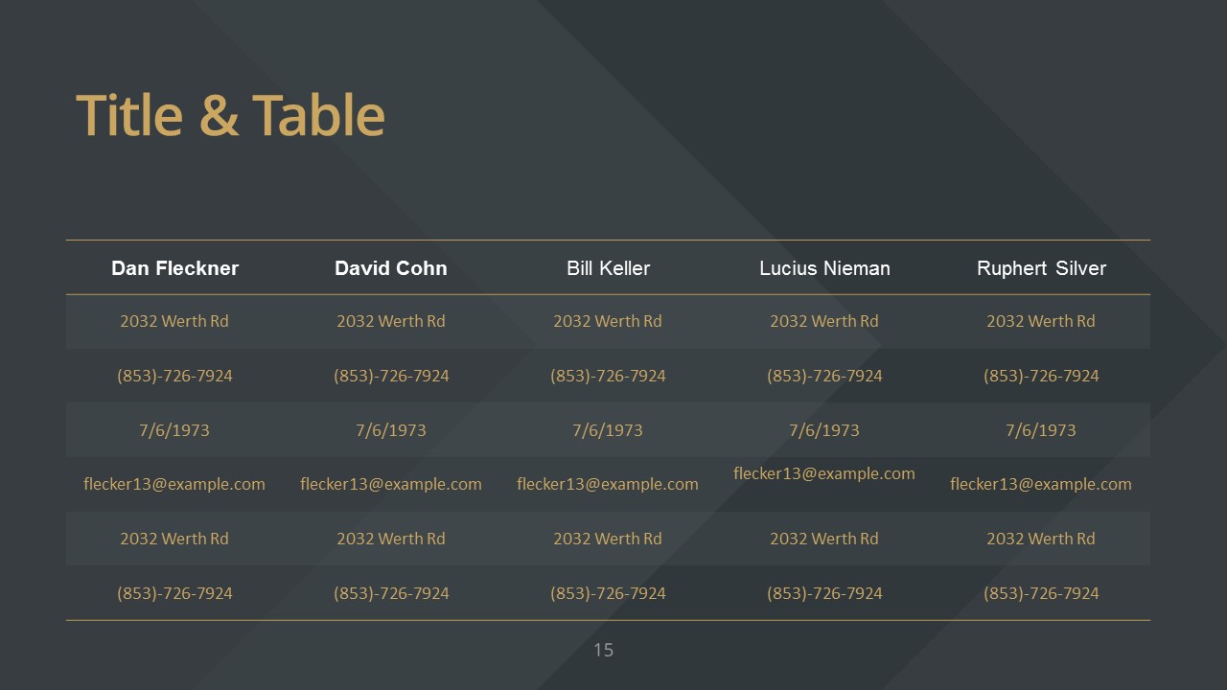Click the 7/6/1973 date under Dan Fleckner

click(x=174, y=430)
